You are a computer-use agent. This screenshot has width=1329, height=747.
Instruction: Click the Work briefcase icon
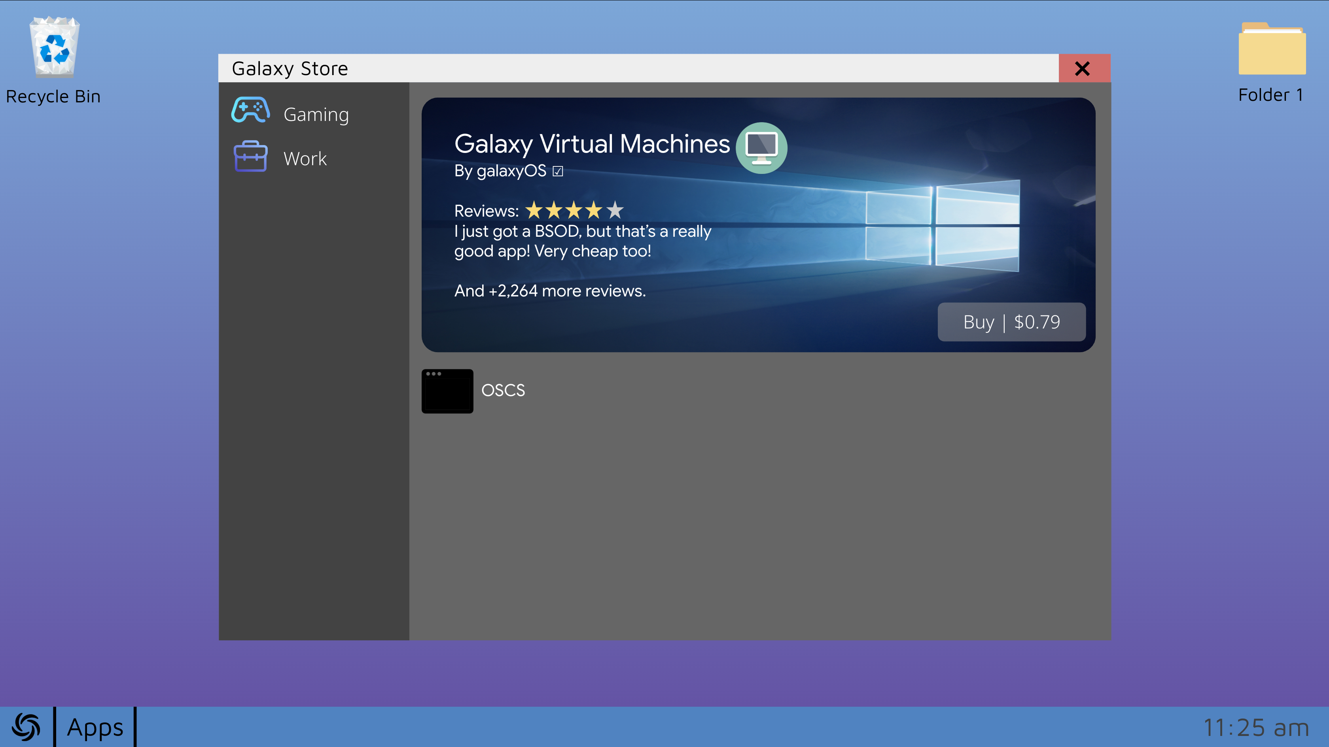coord(250,156)
